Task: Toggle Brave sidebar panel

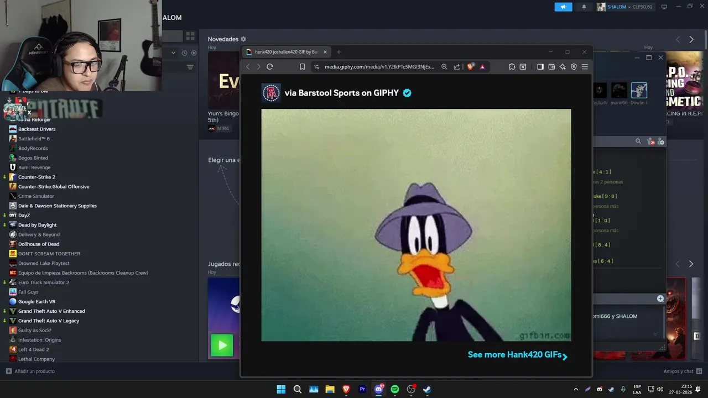Action: 540,67
